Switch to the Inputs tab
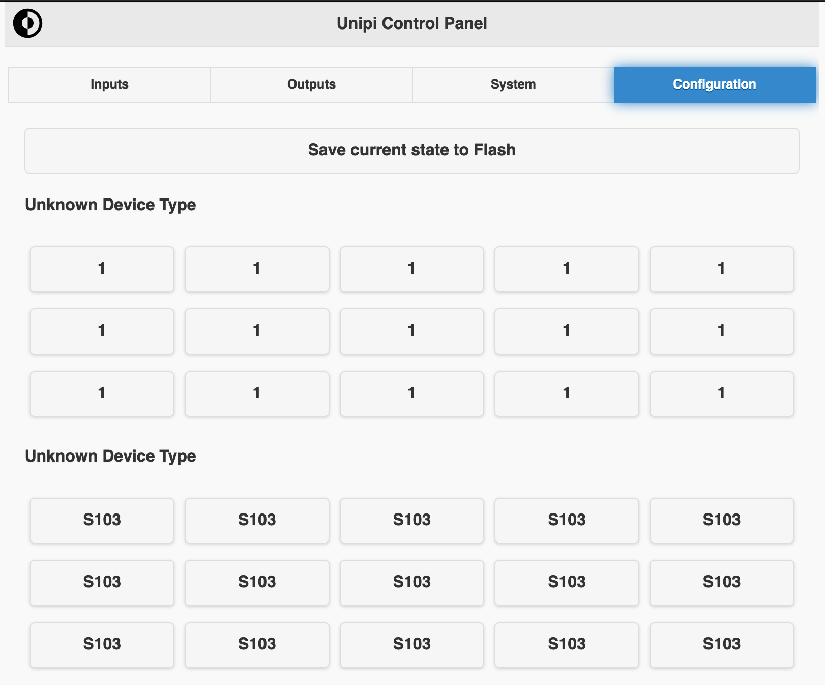The image size is (825, 685). [x=109, y=84]
